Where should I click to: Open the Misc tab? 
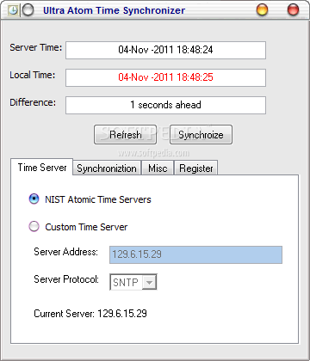(x=158, y=168)
